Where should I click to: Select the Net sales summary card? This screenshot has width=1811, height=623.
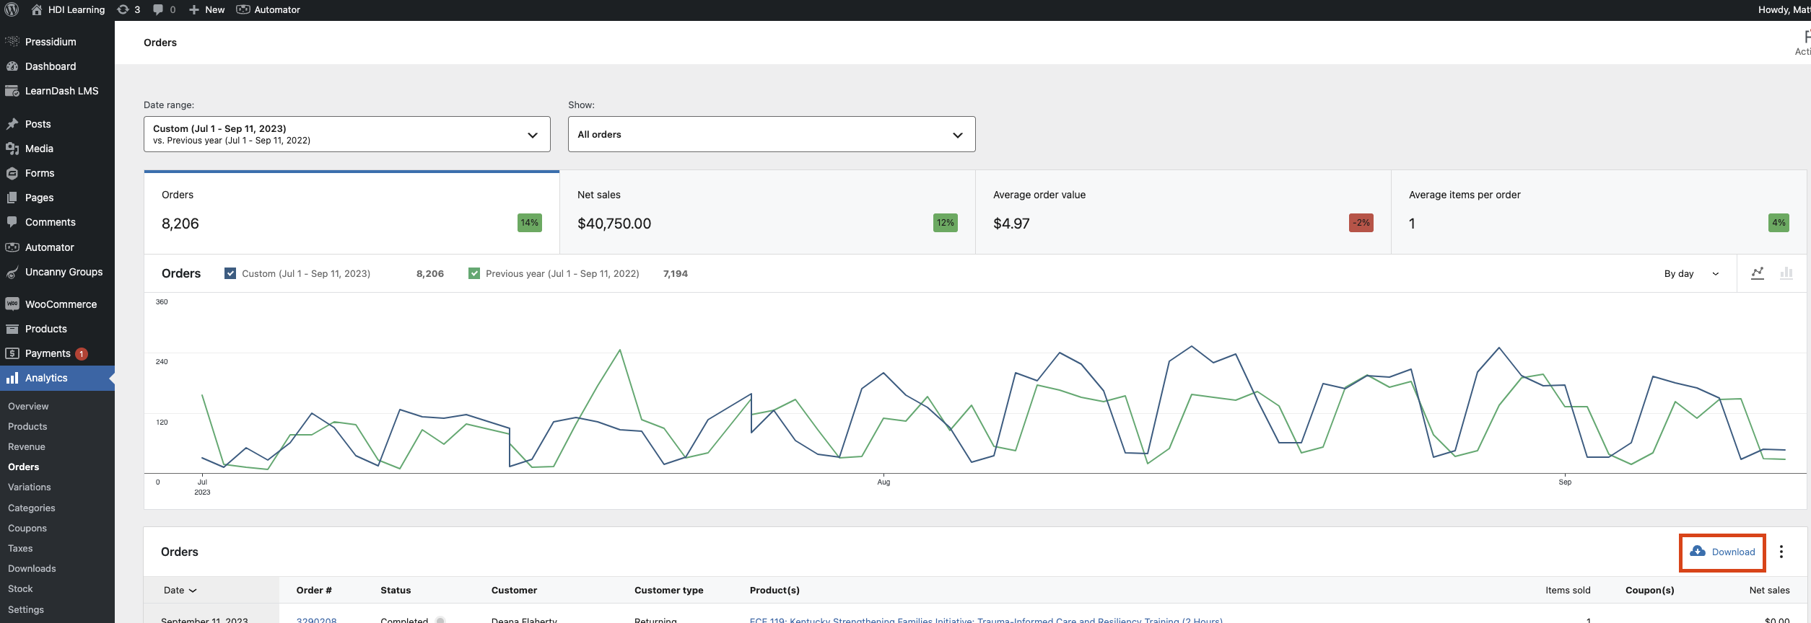point(767,212)
